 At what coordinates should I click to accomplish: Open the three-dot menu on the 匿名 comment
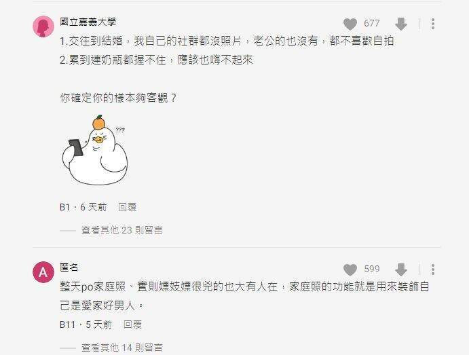pos(433,269)
